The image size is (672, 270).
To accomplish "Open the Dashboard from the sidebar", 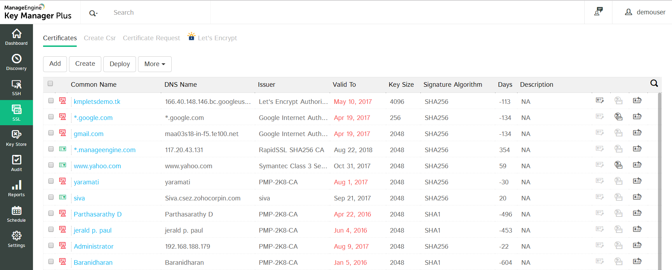I will [16, 37].
